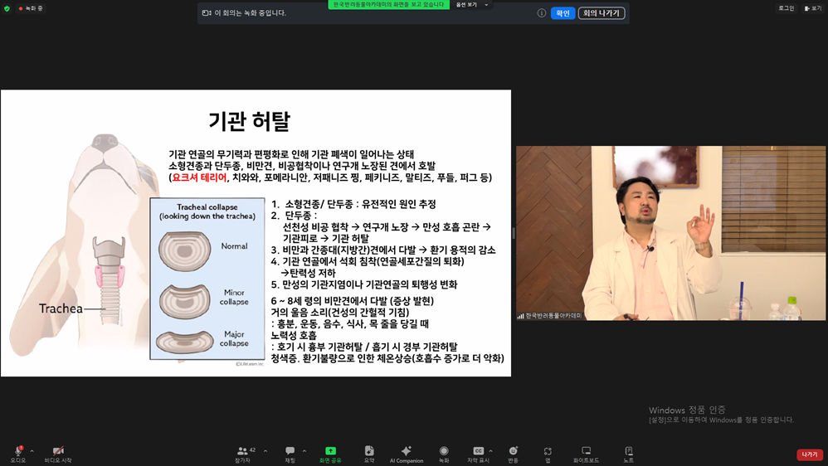828x466 pixels.
Task: Expand the participants options caret
Action: click(265, 451)
